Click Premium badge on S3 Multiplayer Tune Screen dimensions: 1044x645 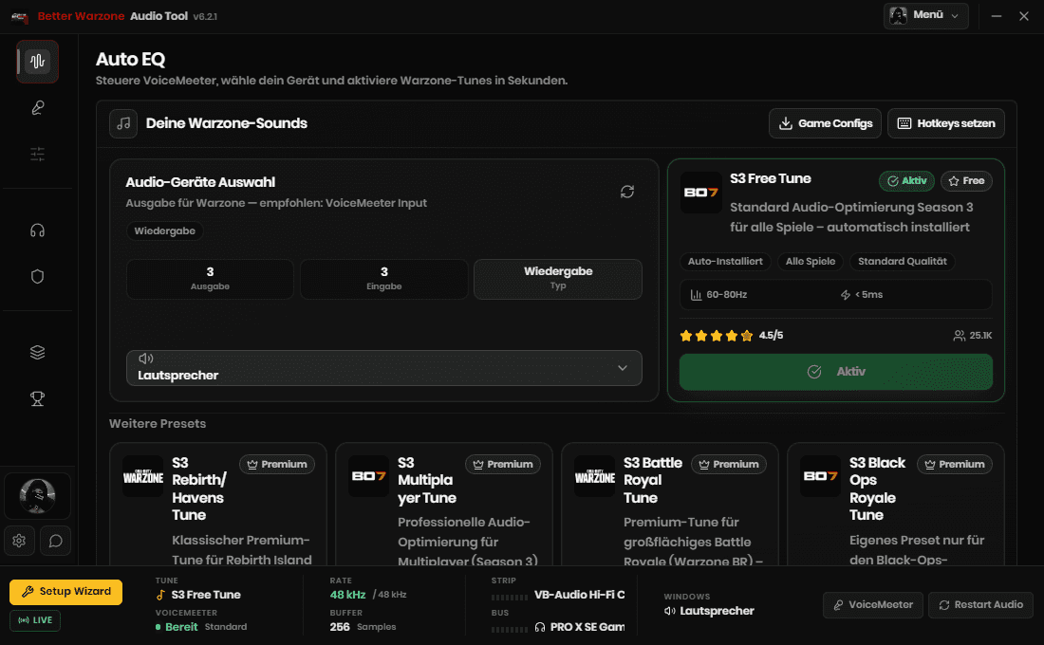pyautogui.click(x=503, y=464)
